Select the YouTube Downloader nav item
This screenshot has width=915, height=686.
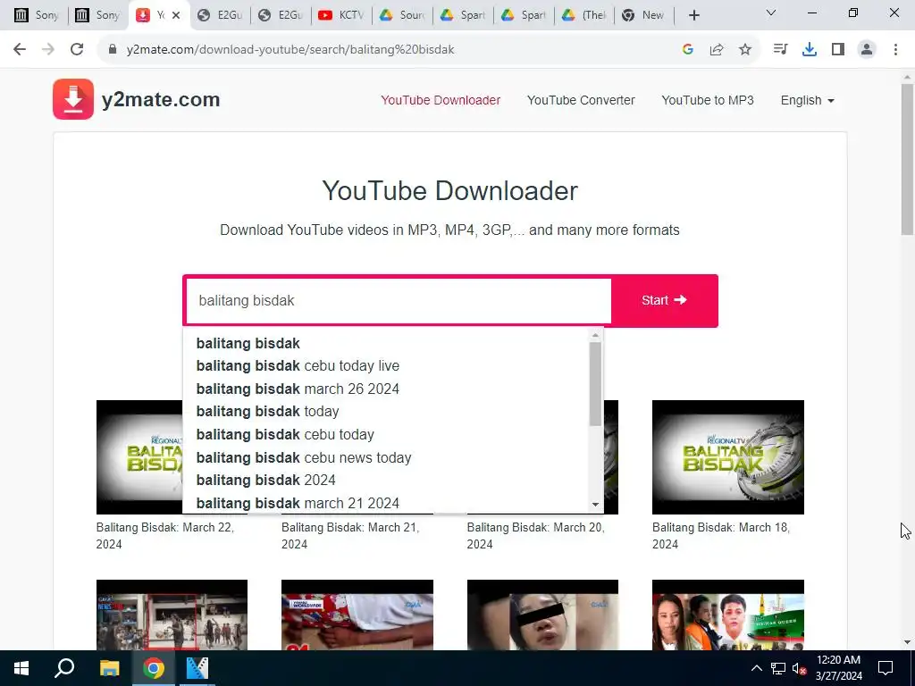(x=441, y=100)
